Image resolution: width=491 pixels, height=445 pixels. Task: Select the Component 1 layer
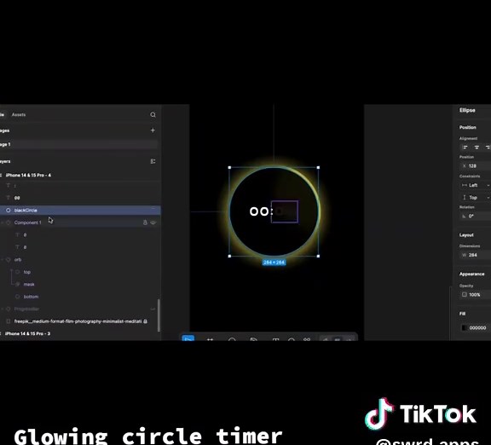click(27, 222)
